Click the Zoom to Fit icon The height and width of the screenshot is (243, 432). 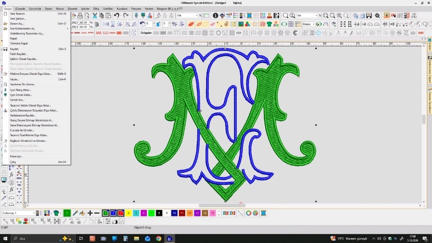pos(326,16)
